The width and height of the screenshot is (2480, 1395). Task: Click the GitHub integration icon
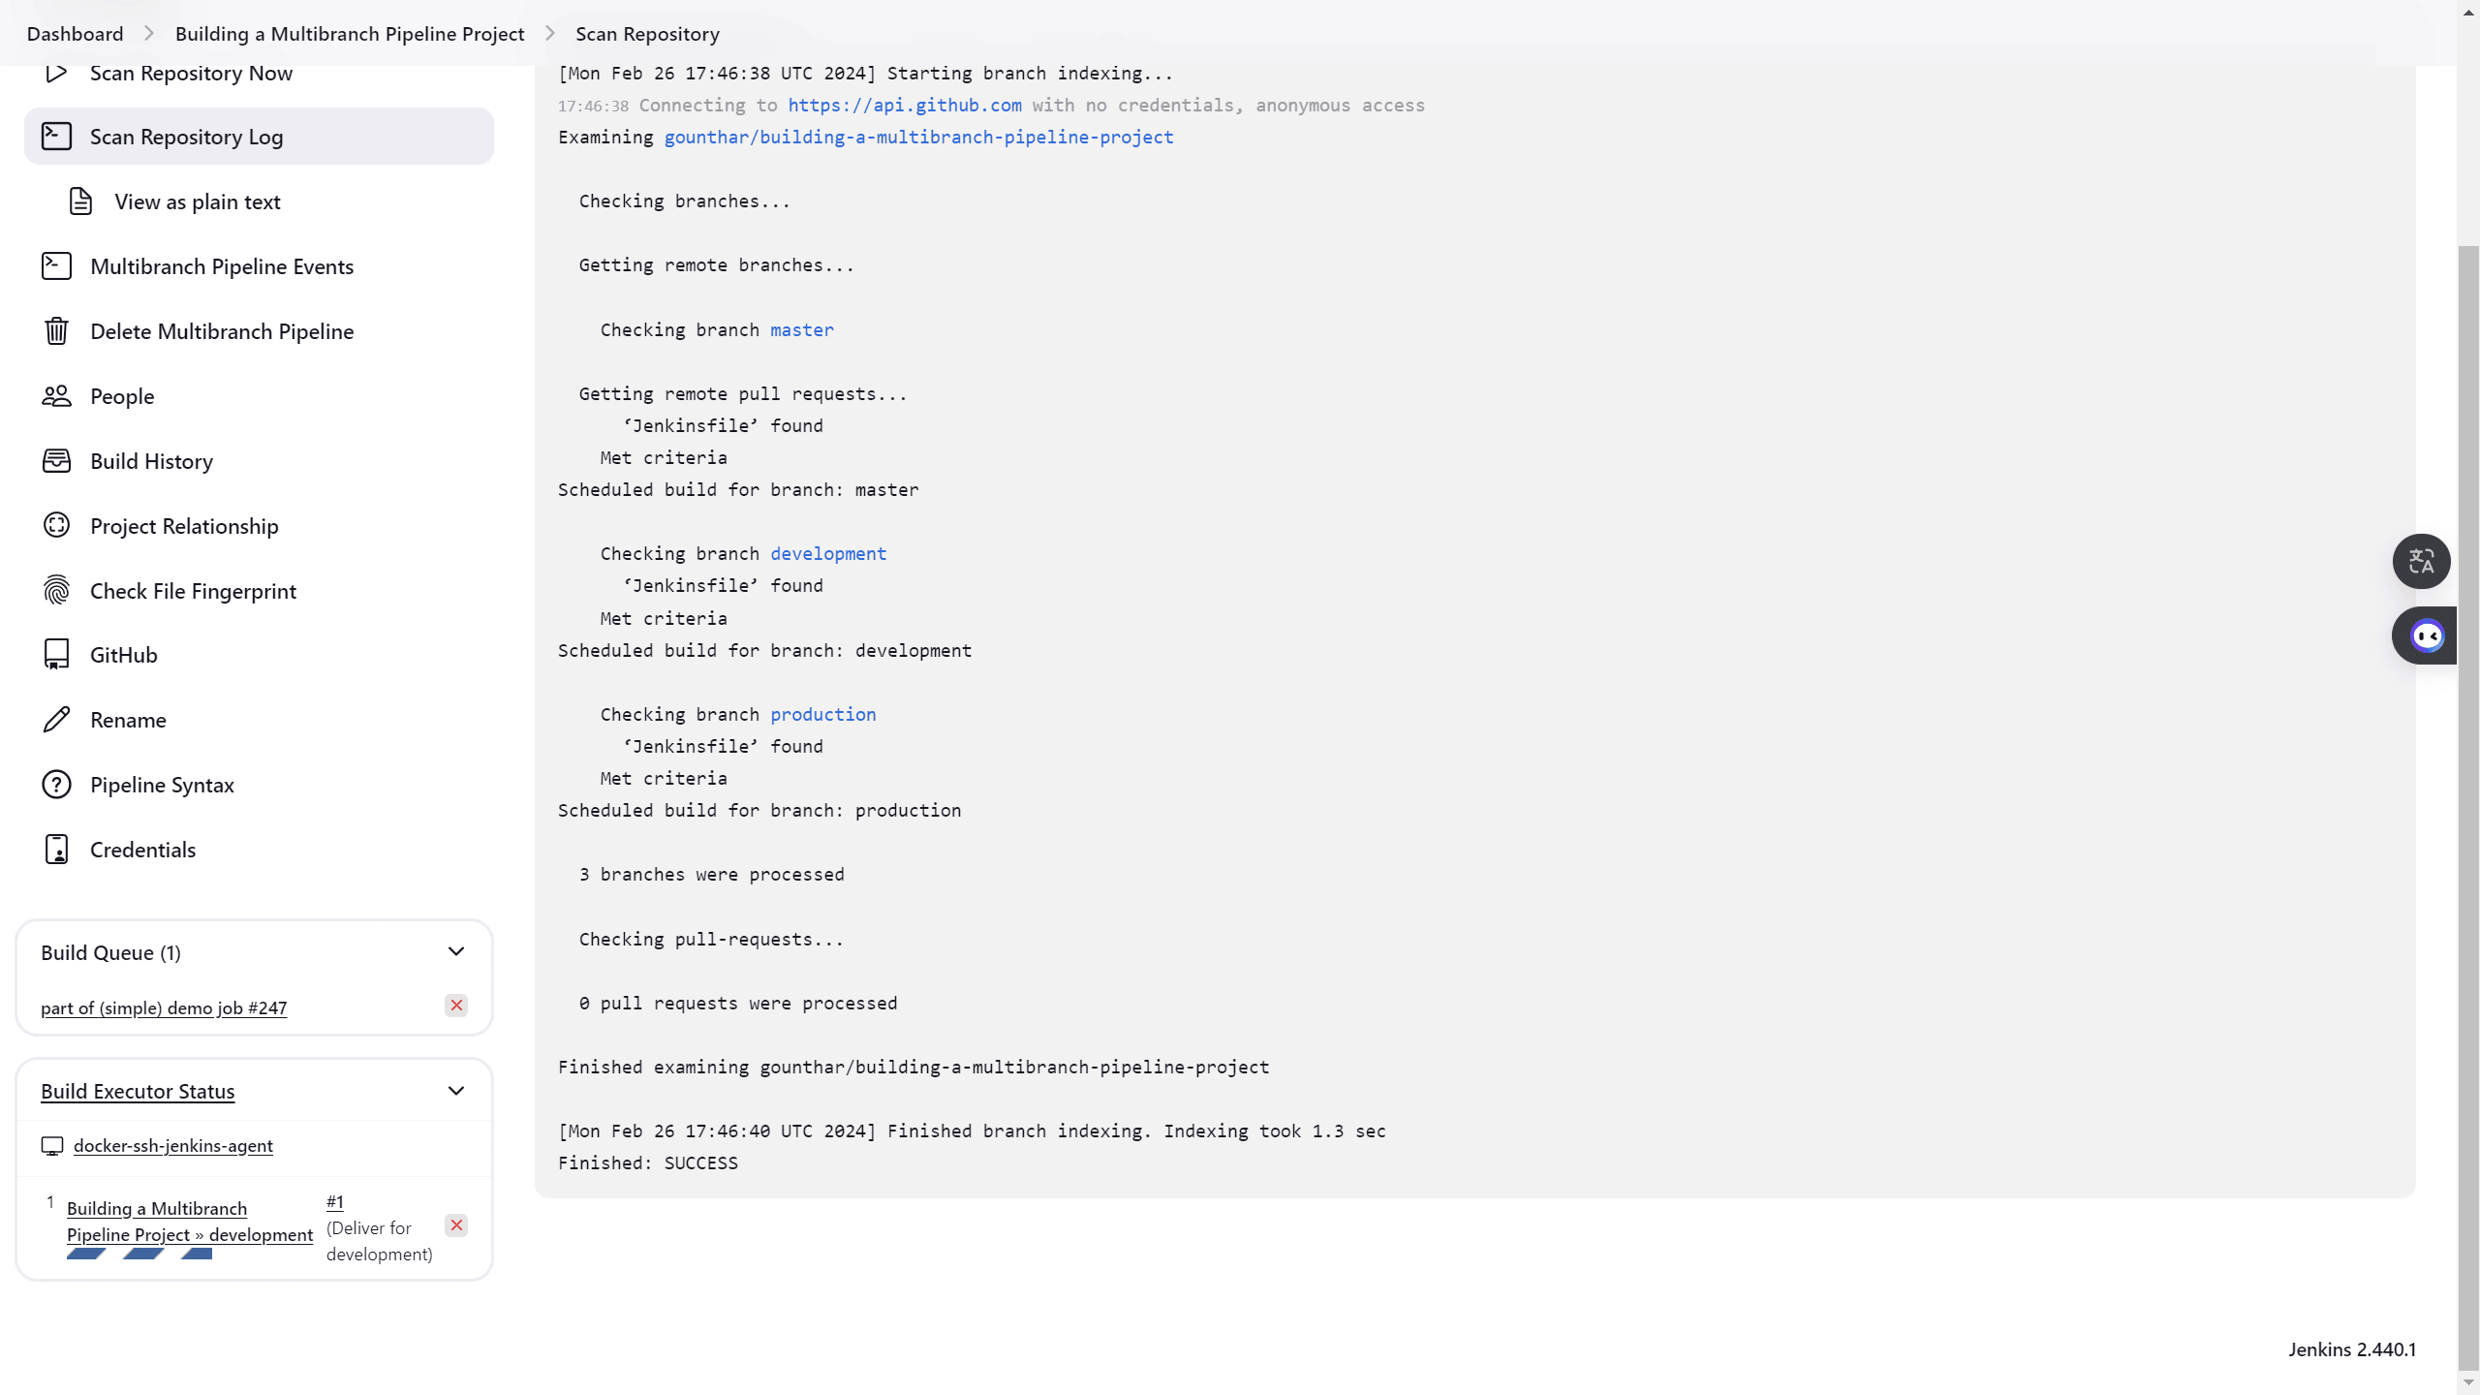(56, 654)
